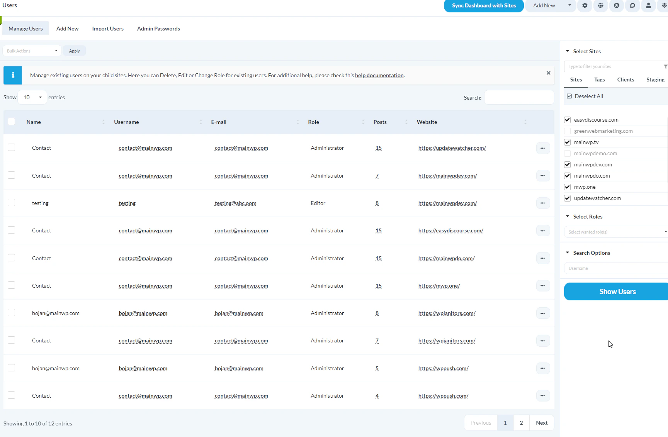Sort table by Username column arrows

(201, 122)
